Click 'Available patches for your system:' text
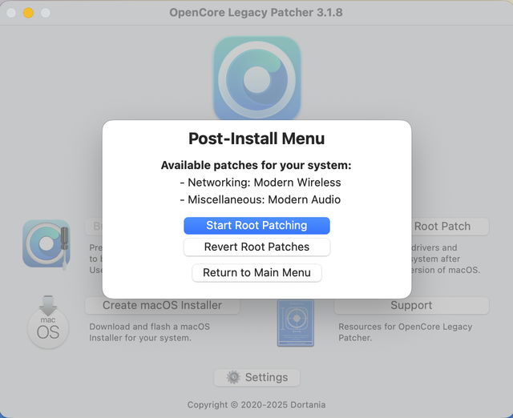Screen dimensions: 513x418 (256, 166)
